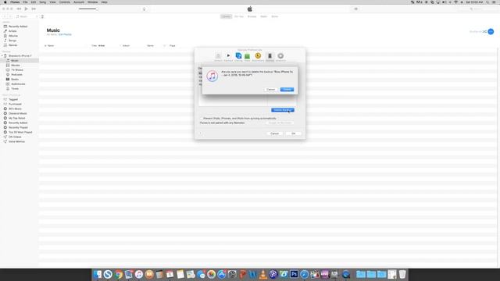Click the help question mark in preferences
Image resolution: width=500 pixels, height=281 pixels.
point(200,133)
